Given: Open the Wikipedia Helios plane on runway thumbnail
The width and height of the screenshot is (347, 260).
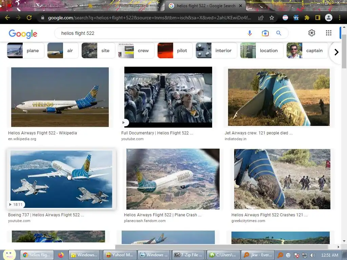Looking at the screenshot, I should pyautogui.click(x=60, y=97).
